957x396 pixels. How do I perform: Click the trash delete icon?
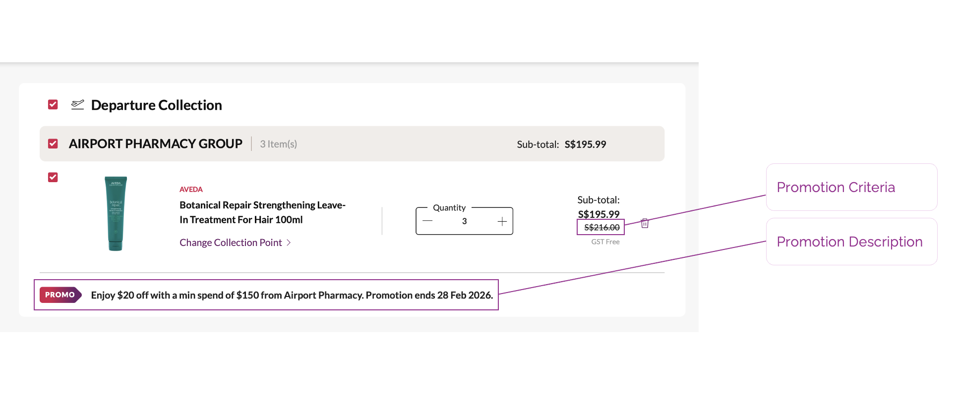click(x=645, y=223)
